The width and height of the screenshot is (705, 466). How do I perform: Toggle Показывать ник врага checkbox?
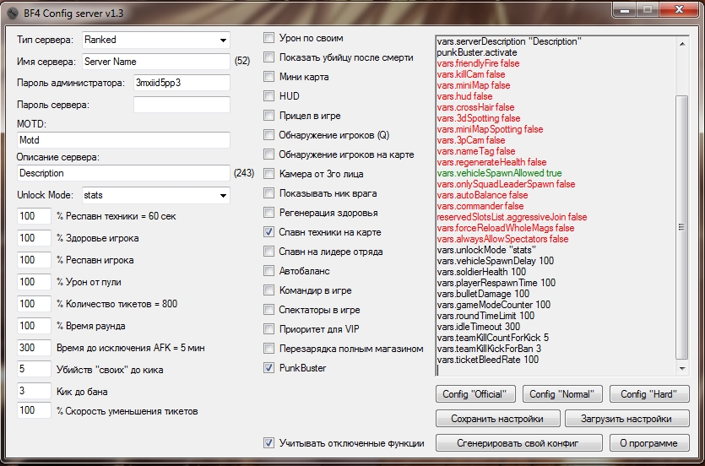(x=268, y=193)
